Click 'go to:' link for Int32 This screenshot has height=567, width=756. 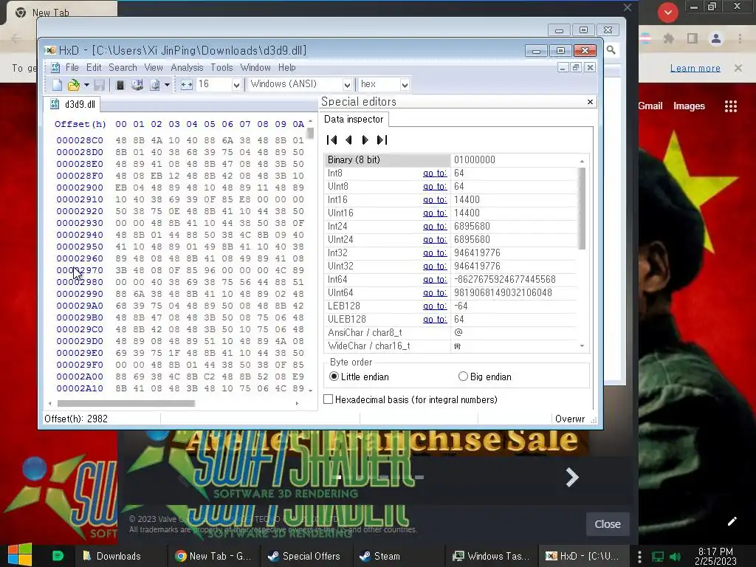click(435, 253)
